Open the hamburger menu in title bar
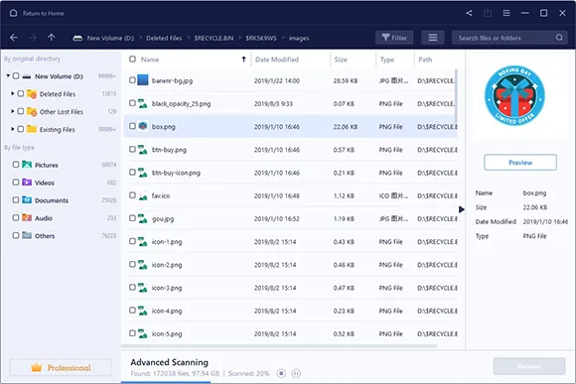Image resolution: width=576 pixels, height=384 pixels. (x=506, y=13)
